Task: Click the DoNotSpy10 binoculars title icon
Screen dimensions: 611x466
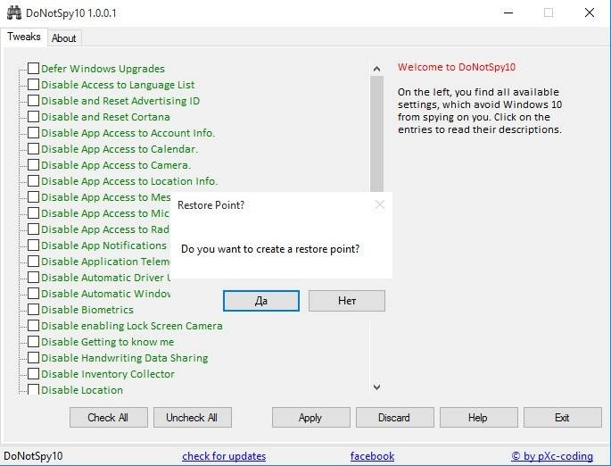Action: pos(14,12)
